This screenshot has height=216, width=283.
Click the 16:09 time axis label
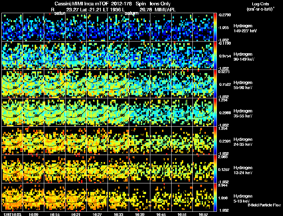(33, 214)
